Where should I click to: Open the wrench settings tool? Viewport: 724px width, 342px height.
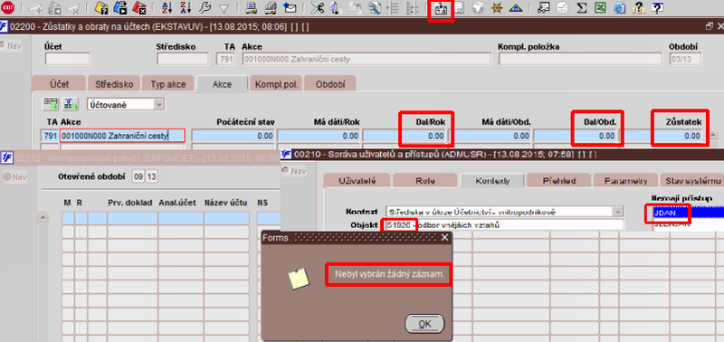205,7
